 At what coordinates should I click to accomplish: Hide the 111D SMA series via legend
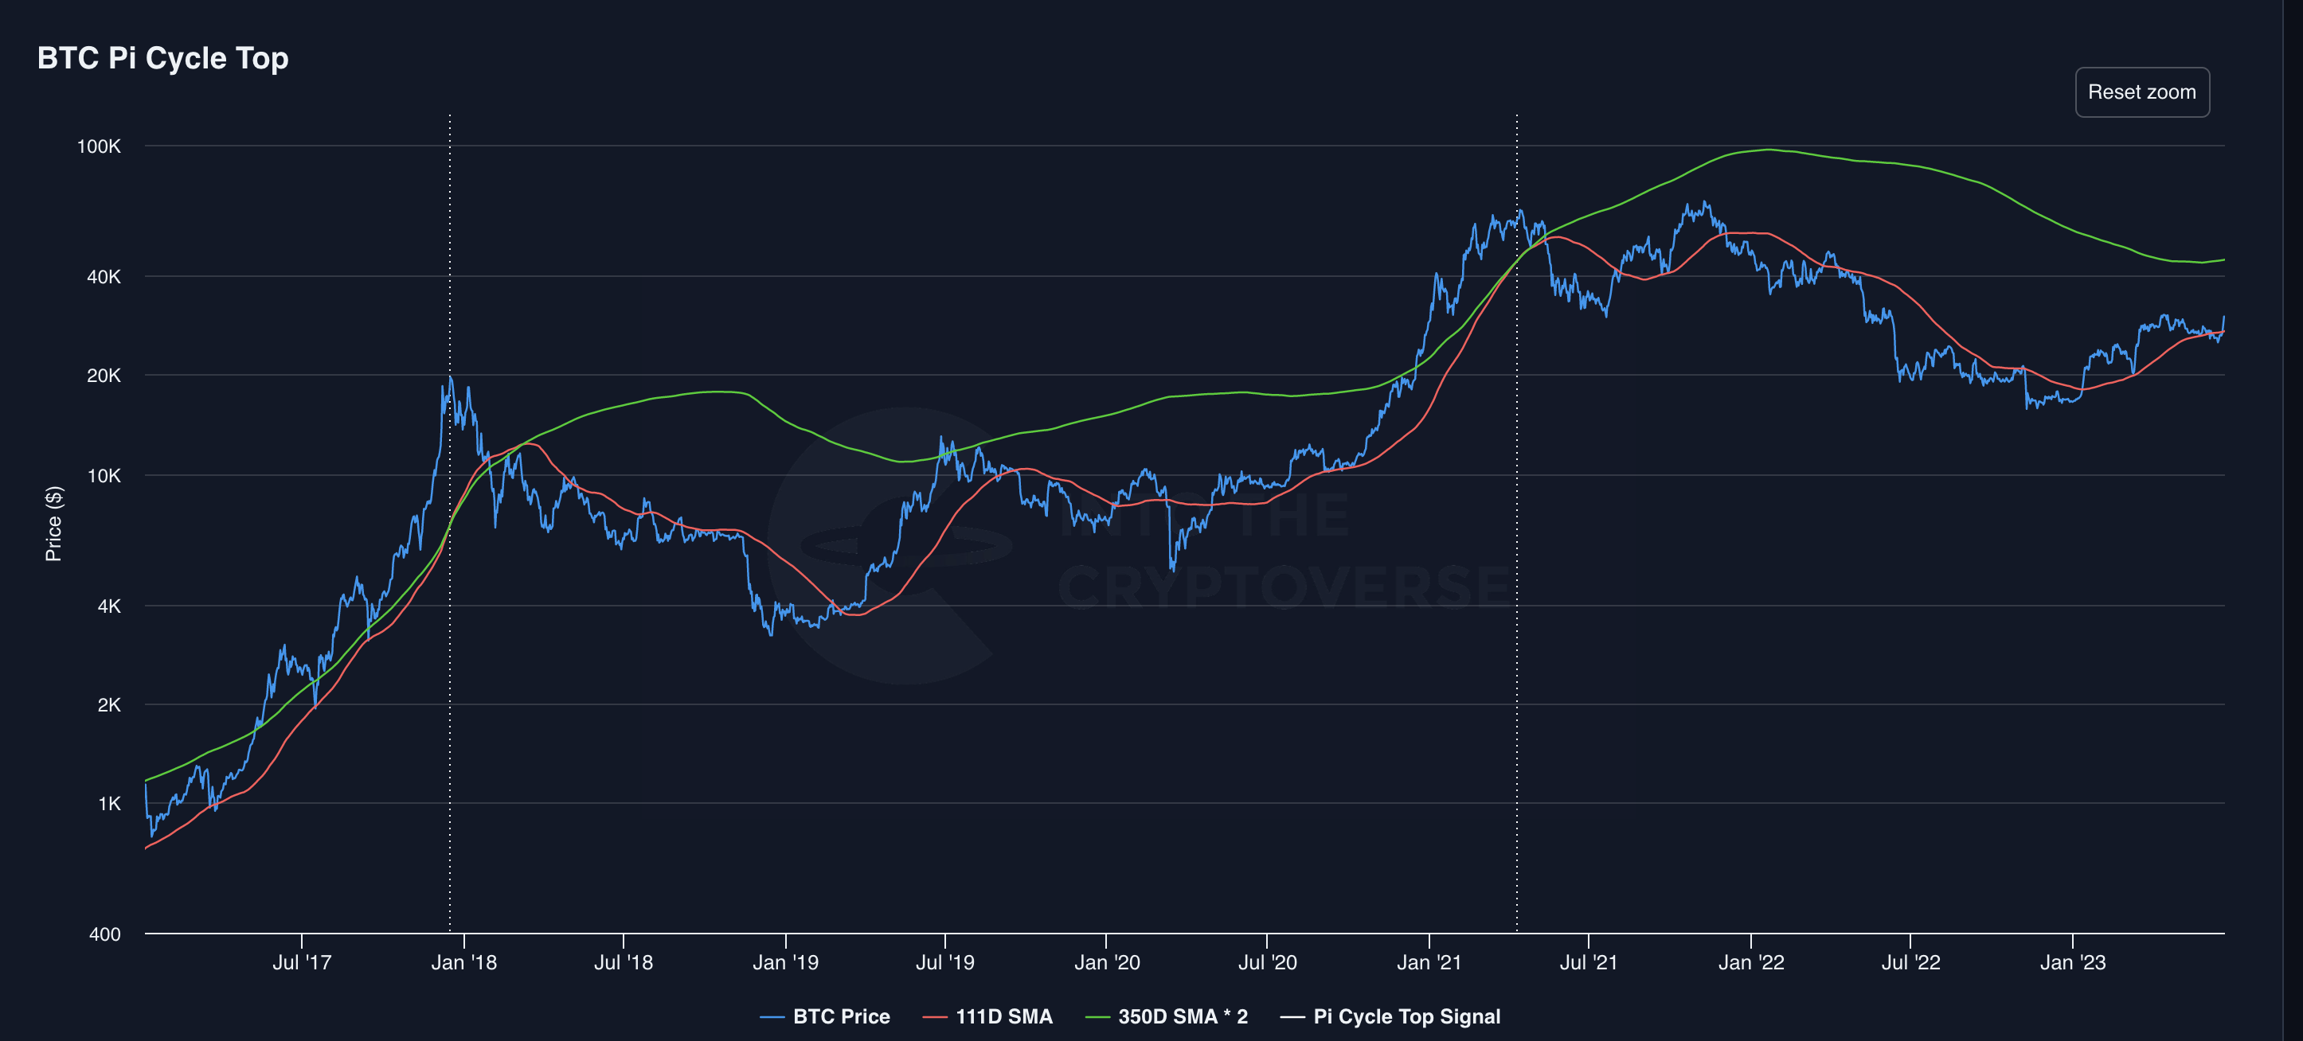(x=1003, y=1016)
